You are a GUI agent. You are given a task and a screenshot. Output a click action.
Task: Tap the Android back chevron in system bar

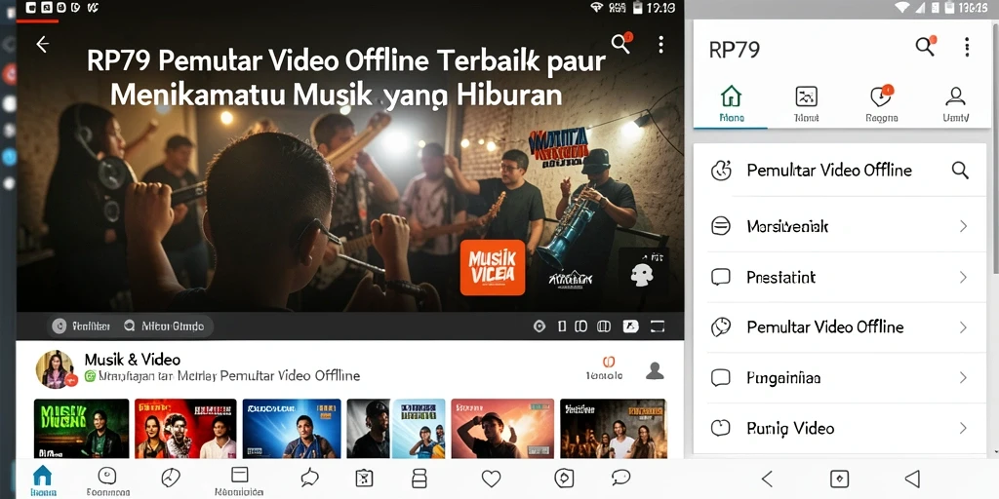tap(767, 479)
